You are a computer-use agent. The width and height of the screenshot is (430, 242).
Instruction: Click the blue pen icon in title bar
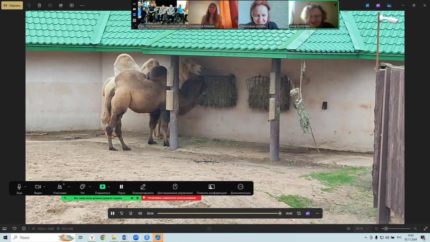(367, 5)
